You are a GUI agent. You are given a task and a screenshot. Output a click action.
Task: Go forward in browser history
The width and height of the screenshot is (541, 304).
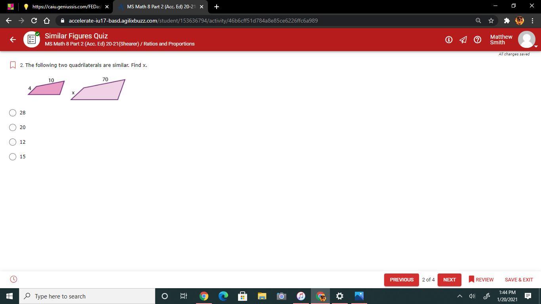point(21,21)
